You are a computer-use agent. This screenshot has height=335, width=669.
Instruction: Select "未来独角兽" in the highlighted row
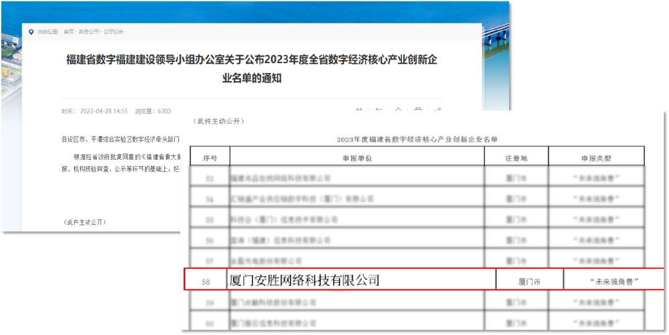pos(614,282)
